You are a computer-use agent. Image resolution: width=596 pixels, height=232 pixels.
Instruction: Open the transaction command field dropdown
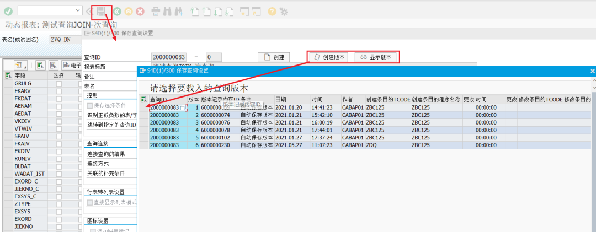coord(78,10)
